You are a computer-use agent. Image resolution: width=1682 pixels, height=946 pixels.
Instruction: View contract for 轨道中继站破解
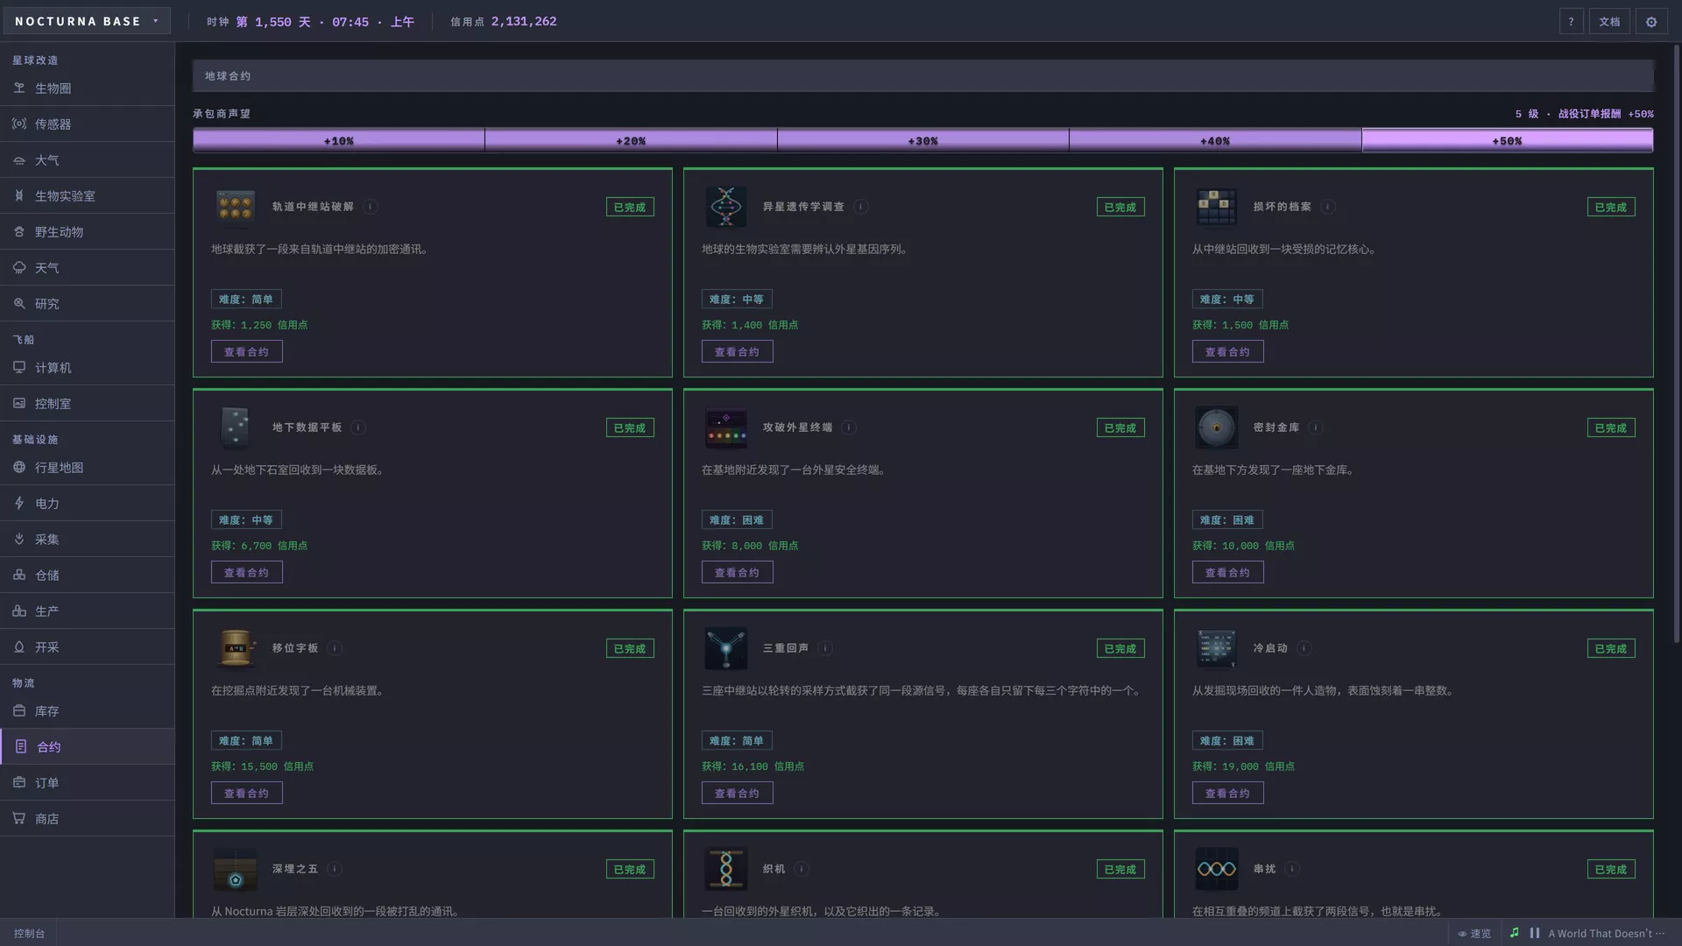[246, 352]
